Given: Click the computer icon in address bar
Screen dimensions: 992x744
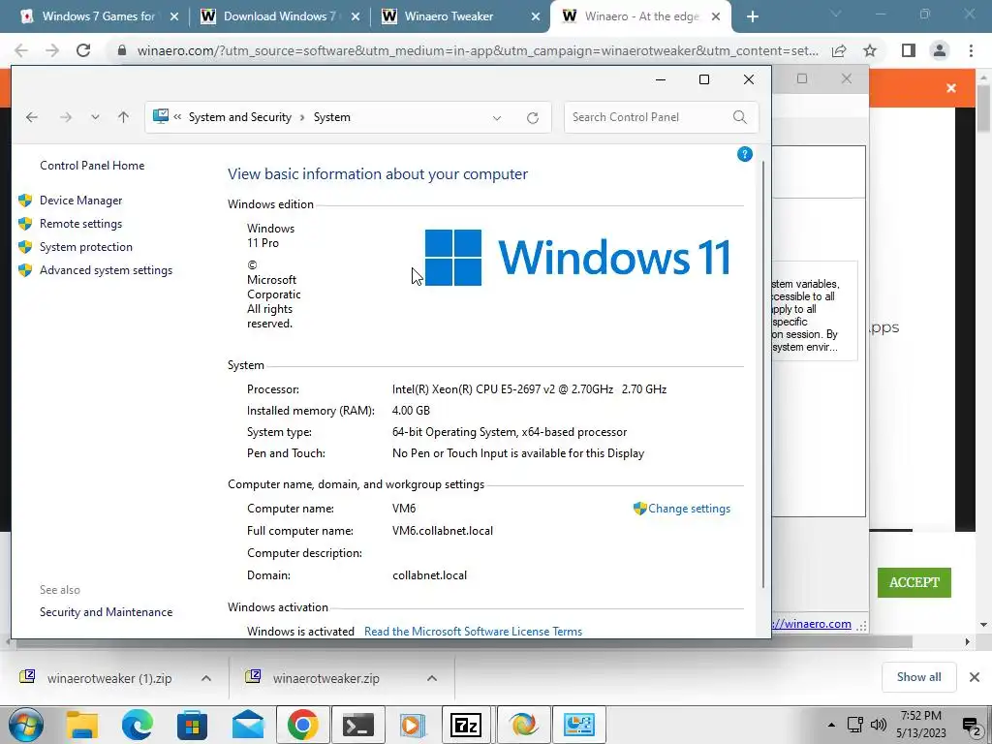Looking at the screenshot, I should click(161, 116).
